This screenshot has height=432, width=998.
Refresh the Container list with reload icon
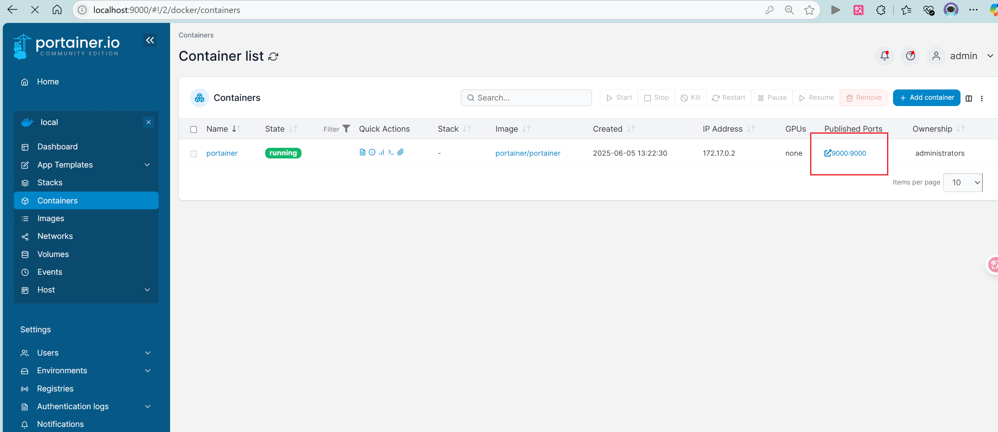coord(273,57)
